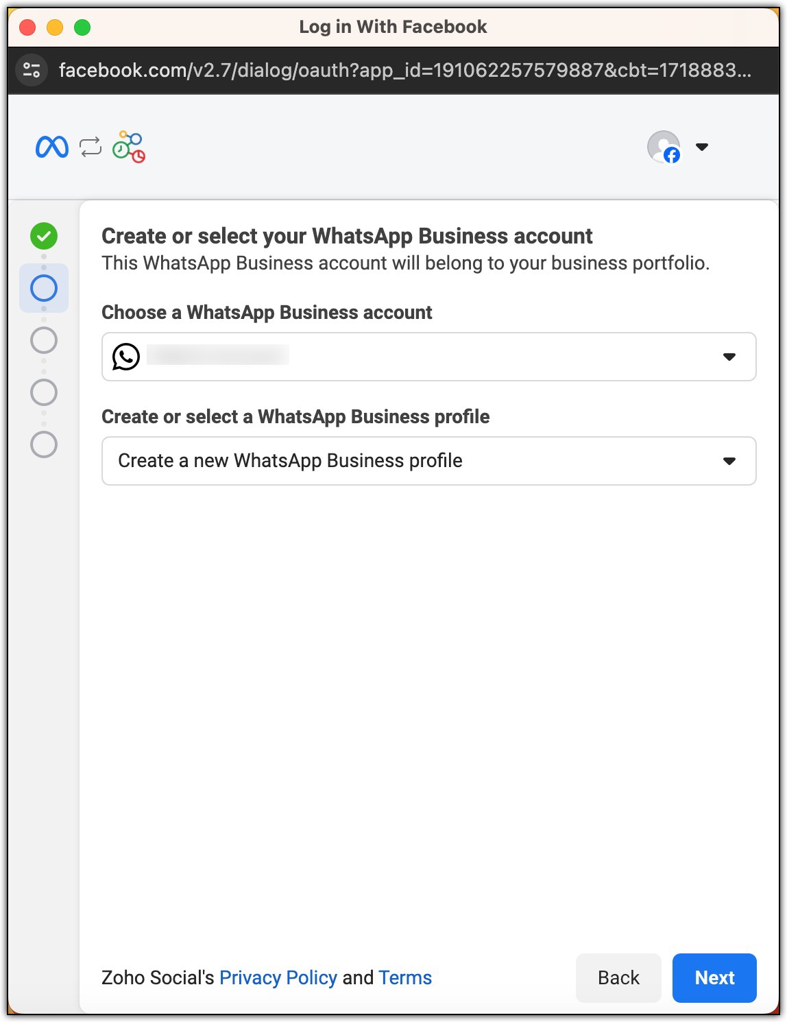Select the current highlighted step circle

click(x=44, y=288)
